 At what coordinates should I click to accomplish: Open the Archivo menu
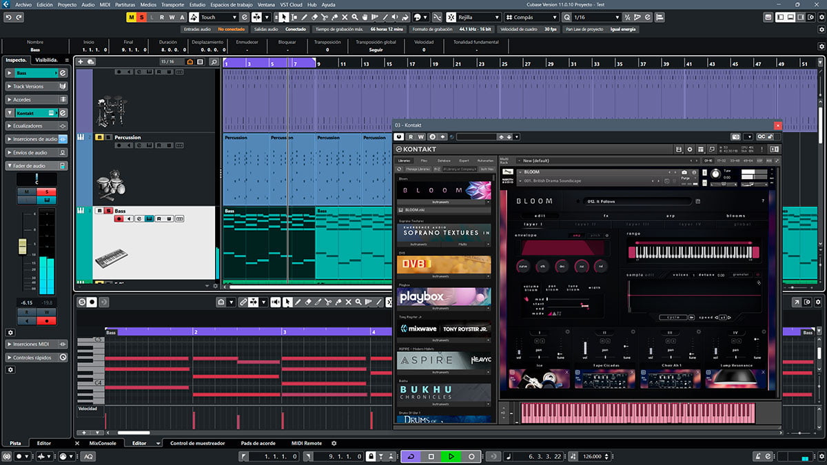point(23,4)
